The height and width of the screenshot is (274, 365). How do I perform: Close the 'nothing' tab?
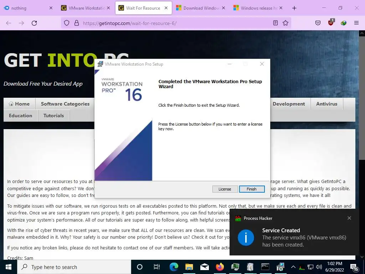51,8
